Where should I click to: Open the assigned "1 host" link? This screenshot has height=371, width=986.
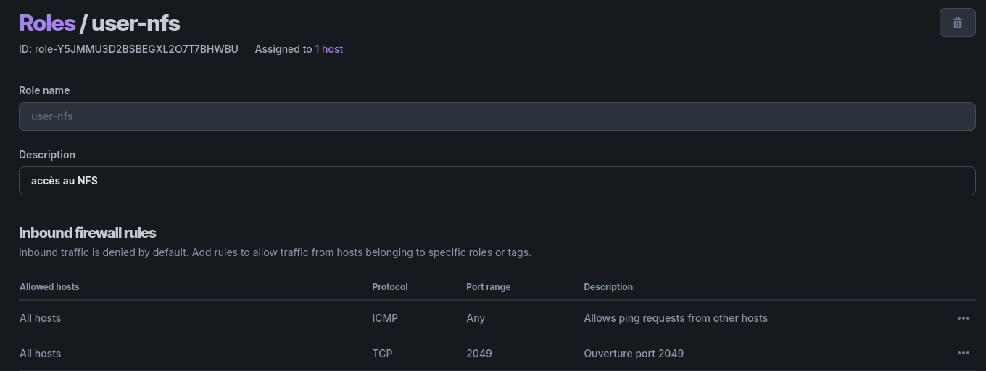pos(328,49)
